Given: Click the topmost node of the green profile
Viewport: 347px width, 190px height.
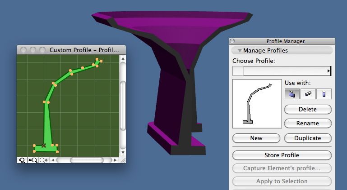Looking at the screenshot, I should tap(97, 59).
